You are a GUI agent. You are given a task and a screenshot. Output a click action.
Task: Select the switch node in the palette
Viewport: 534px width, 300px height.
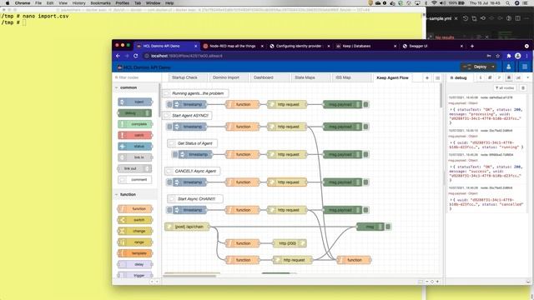tap(135, 220)
